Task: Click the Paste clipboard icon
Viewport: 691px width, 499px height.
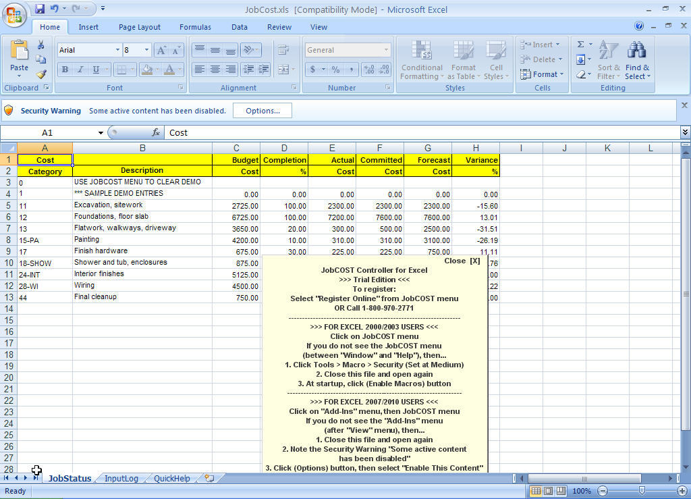Action: pyautogui.click(x=19, y=50)
